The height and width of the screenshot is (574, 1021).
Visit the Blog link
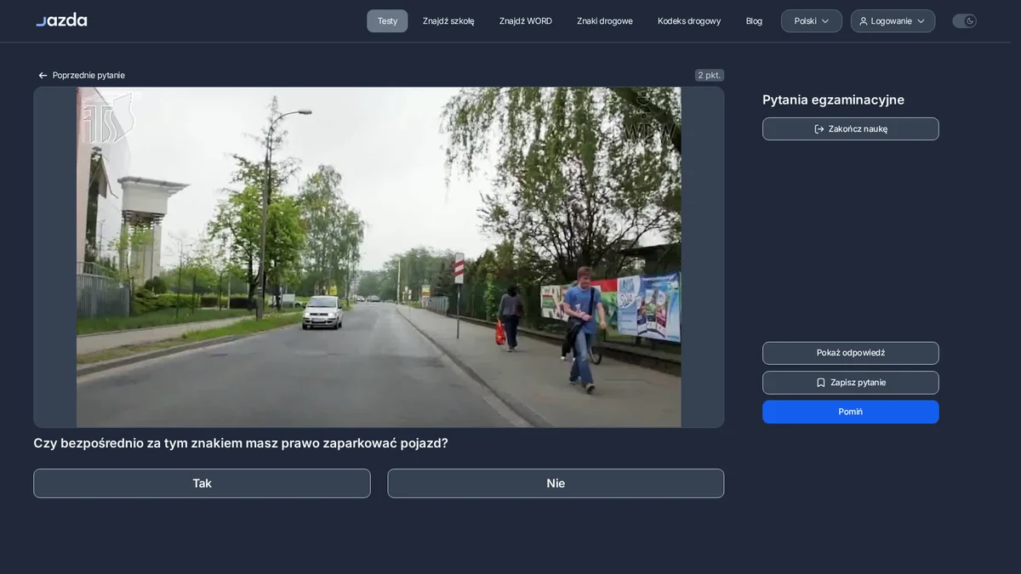[x=754, y=21]
